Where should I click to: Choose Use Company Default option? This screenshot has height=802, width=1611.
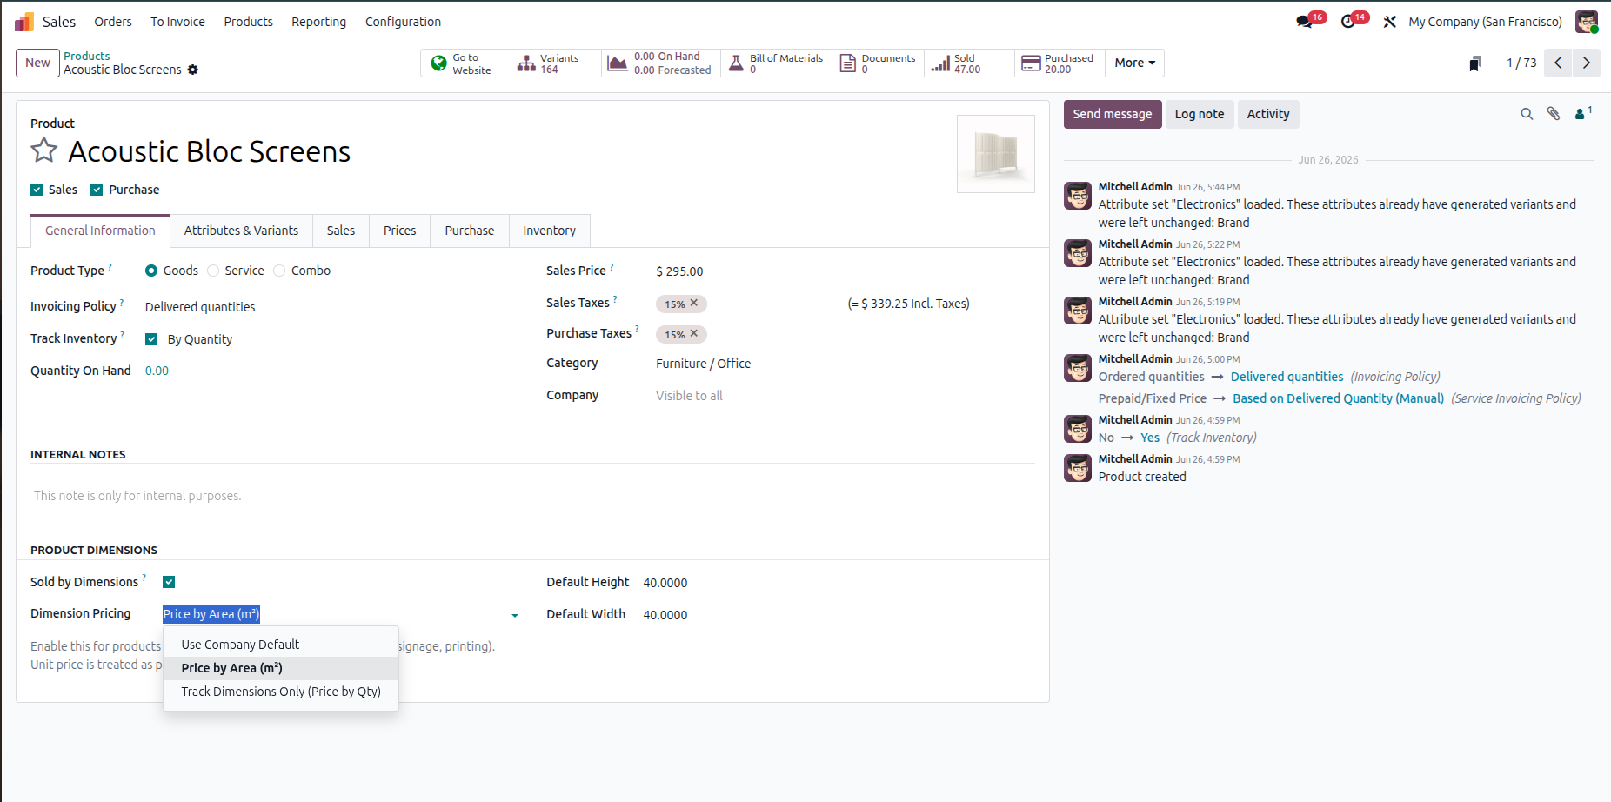point(281,645)
